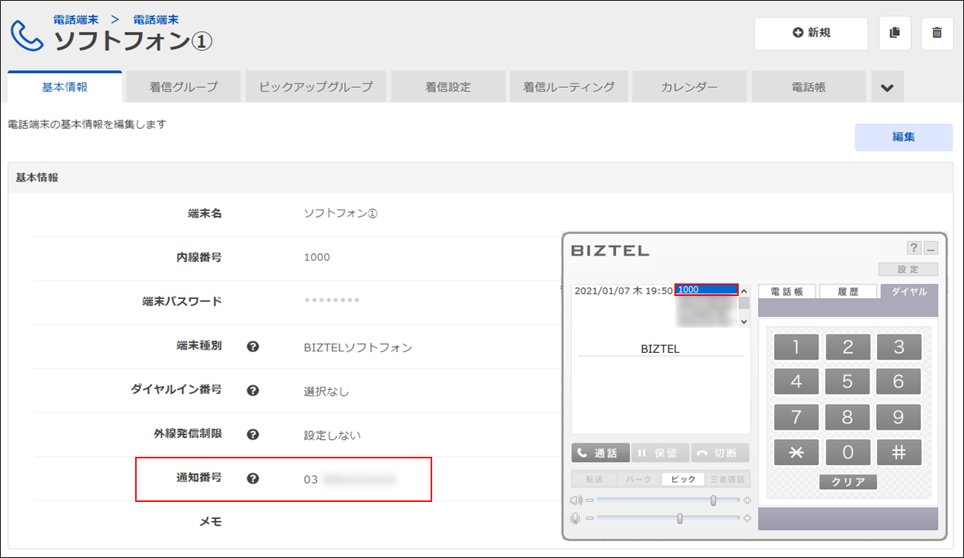Click the softphone 設定 button
Screen dimensions: 964x558
[x=909, y=269]
